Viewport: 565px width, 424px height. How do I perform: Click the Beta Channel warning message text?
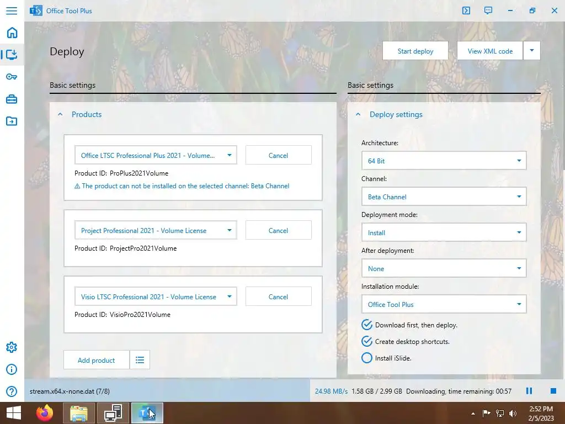tap(185, 186)
